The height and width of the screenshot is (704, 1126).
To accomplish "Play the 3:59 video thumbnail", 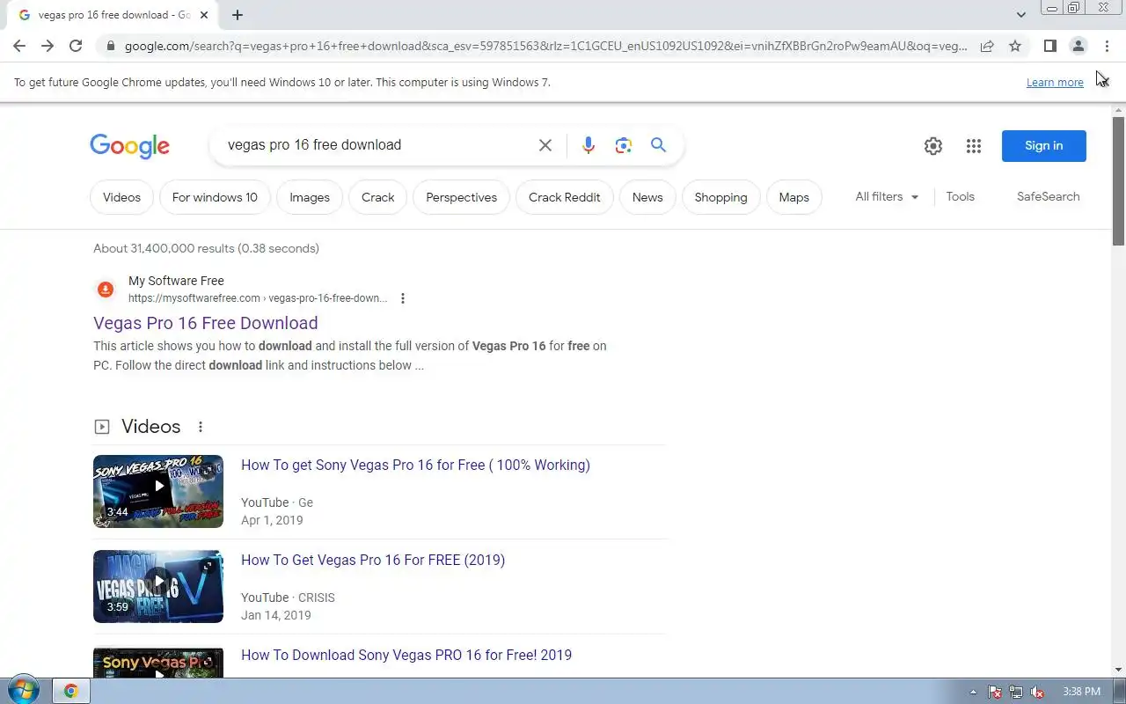I will click(x=158, y=586).
